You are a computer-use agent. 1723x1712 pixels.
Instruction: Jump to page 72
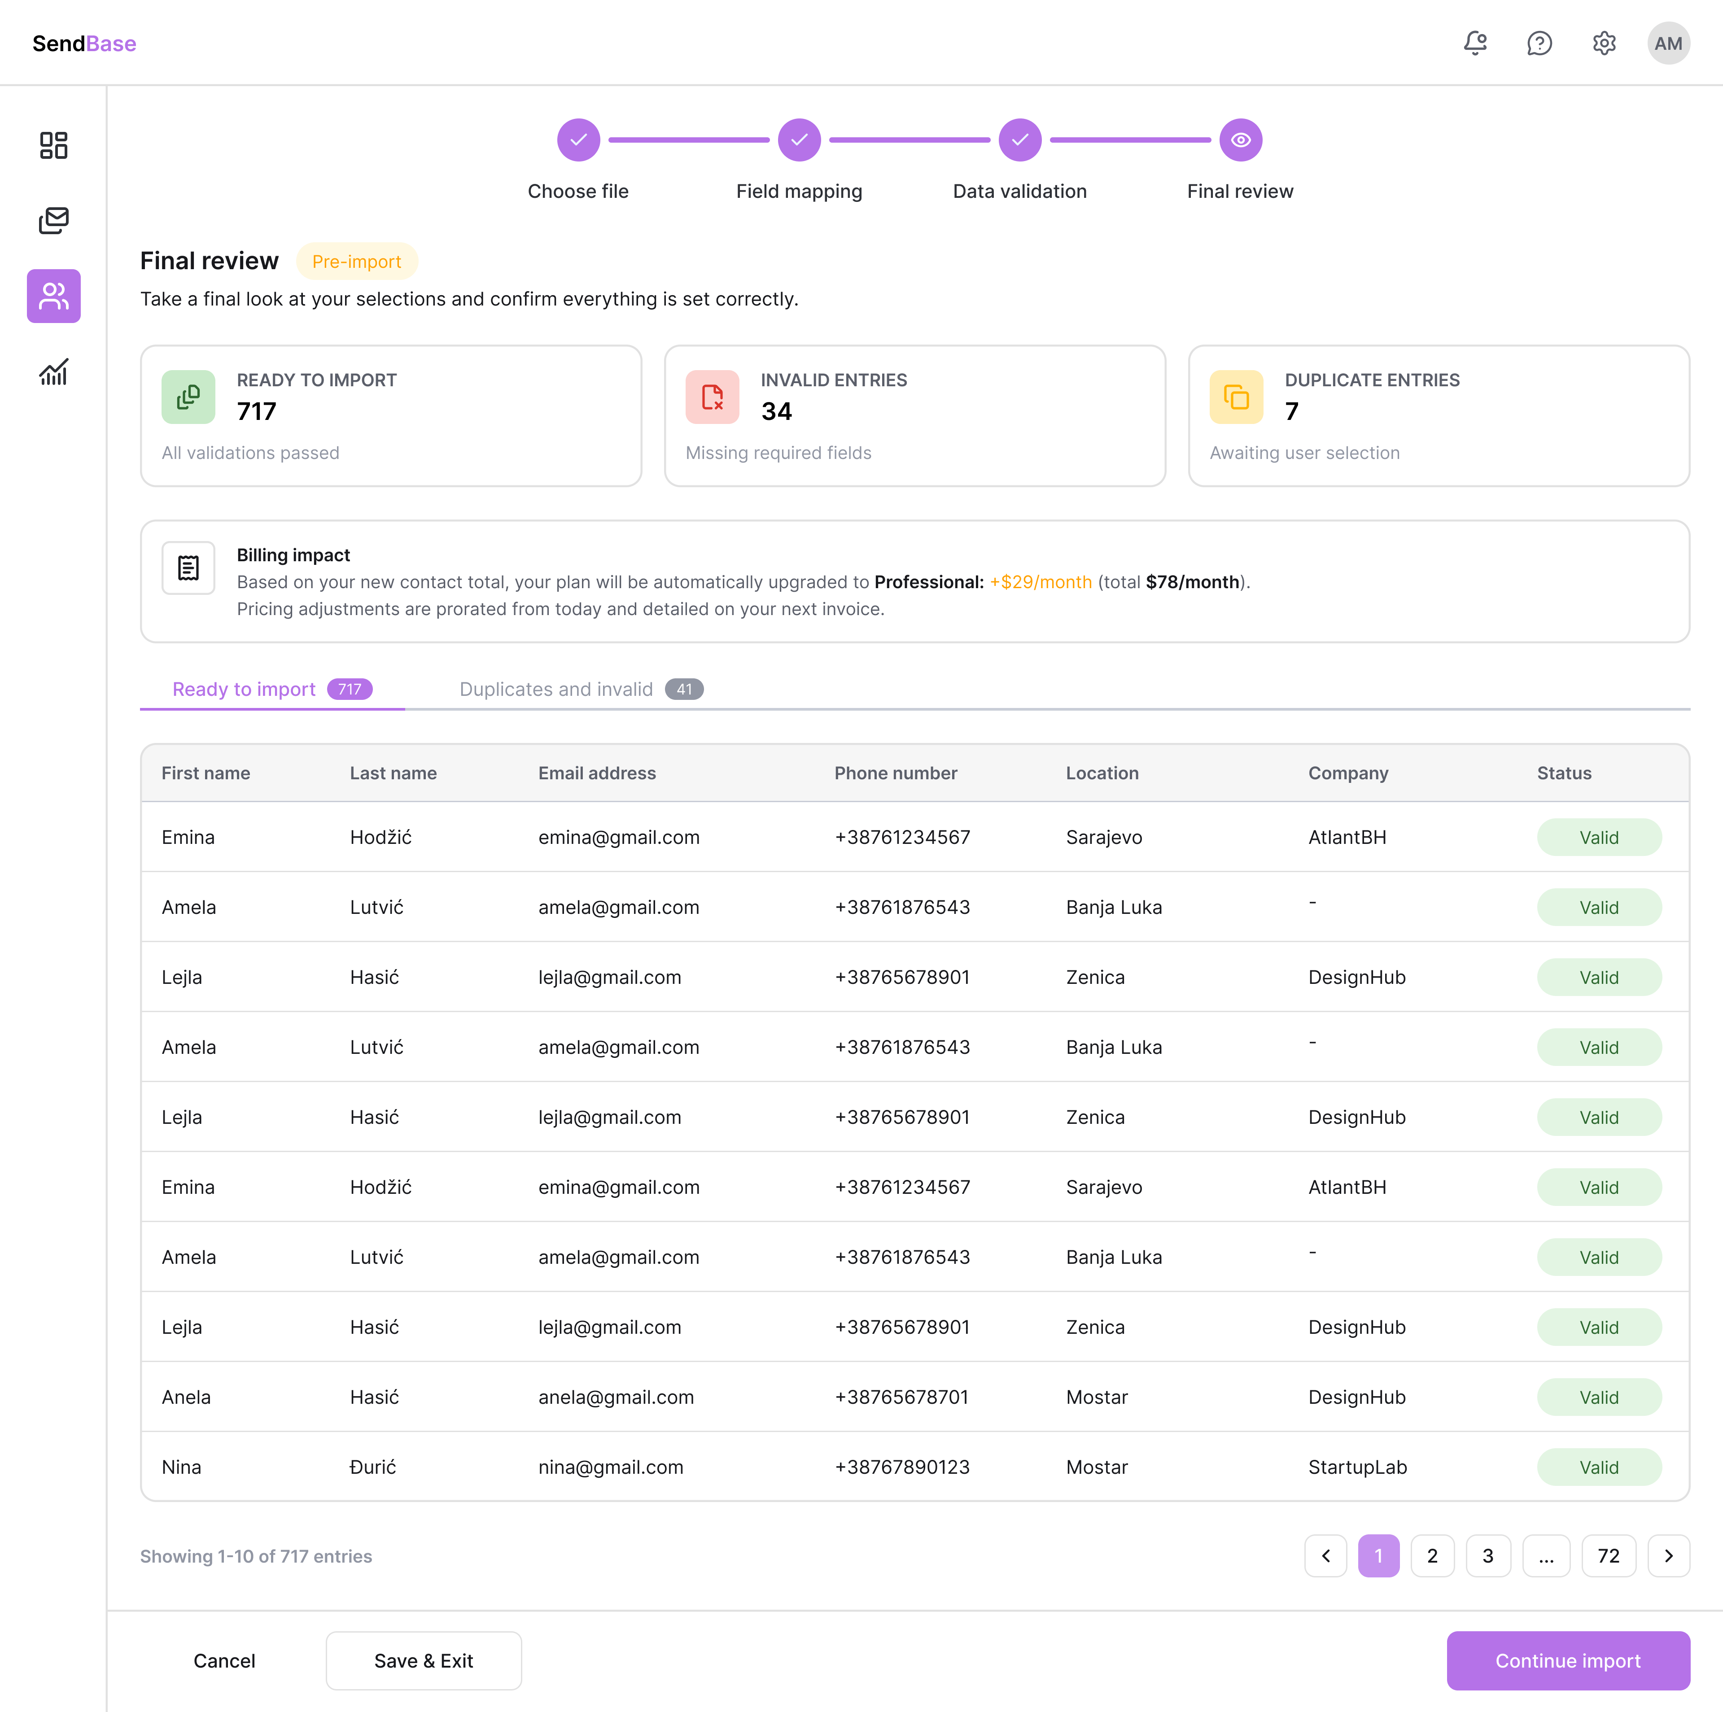pos(1608,1556)
